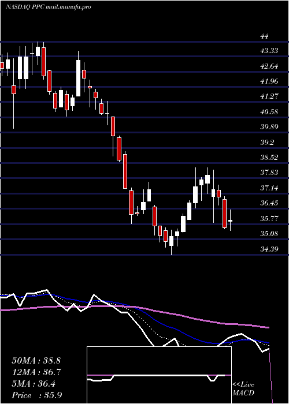The width and height of the screenshot is (289, 404).
Task: Click the last candlestick near 35.9
Action: coord(230,220)
